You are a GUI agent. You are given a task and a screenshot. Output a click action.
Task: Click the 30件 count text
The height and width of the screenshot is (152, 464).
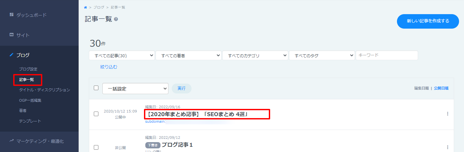coord(98,43)
